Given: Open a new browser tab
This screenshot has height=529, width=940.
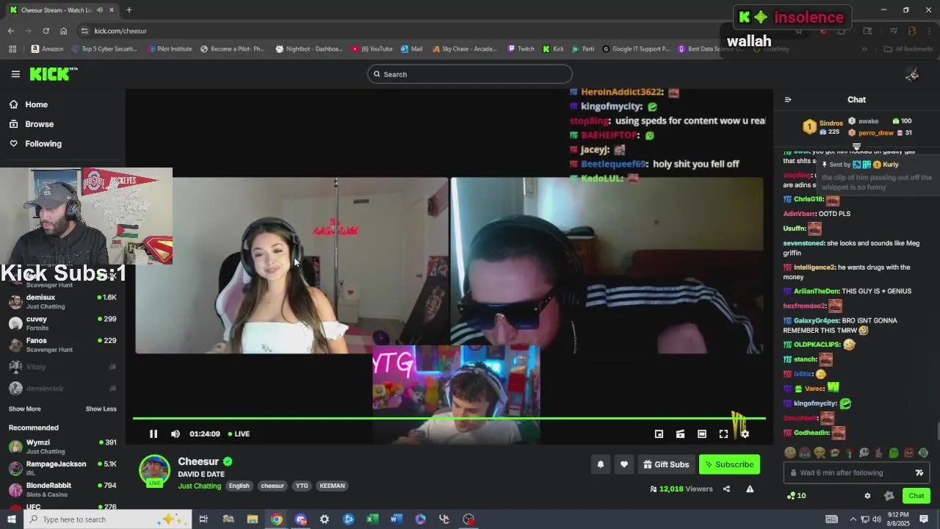Looking at the screenshot, I should (x=129, y=10).
